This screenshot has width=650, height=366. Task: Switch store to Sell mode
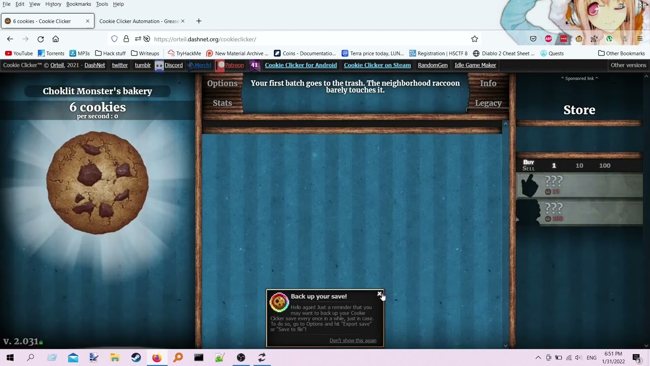529,168
